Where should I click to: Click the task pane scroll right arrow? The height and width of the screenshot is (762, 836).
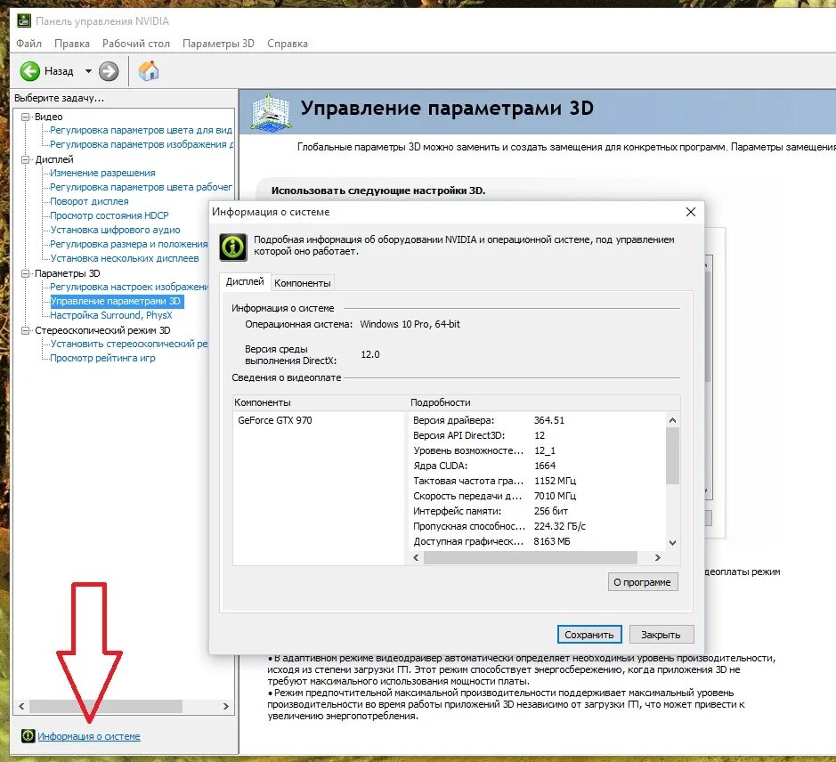pyautogui.click(x=226, y=706)
